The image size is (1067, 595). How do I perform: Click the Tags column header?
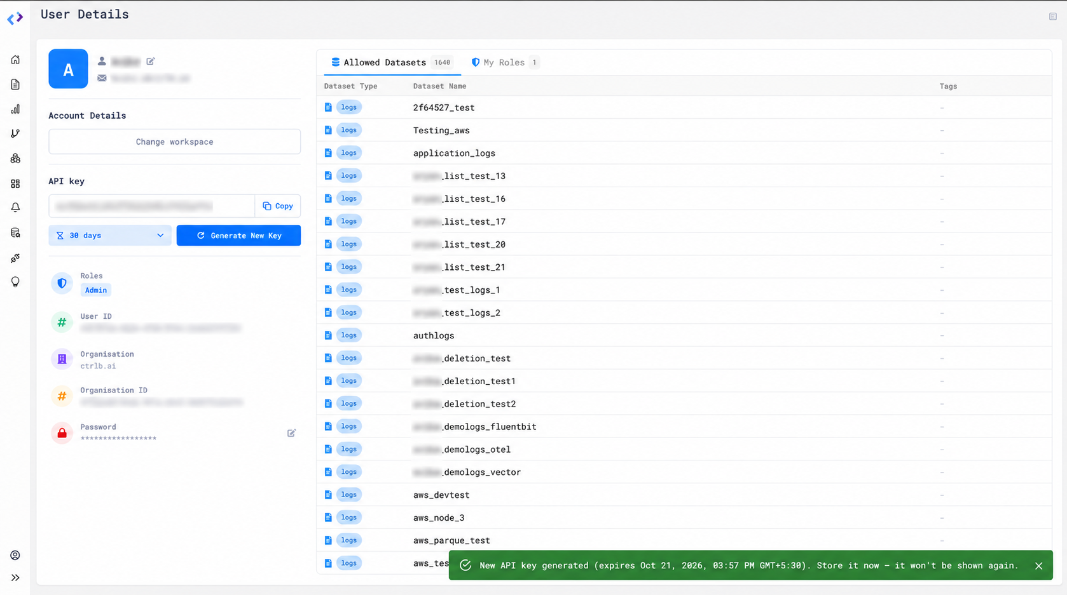pos(948,86)
